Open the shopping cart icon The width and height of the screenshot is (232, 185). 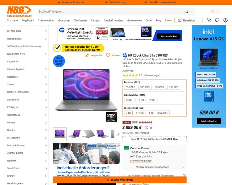(209, 20)
